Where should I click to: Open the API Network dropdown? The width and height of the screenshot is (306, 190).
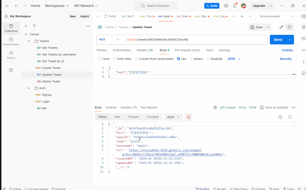85,6
